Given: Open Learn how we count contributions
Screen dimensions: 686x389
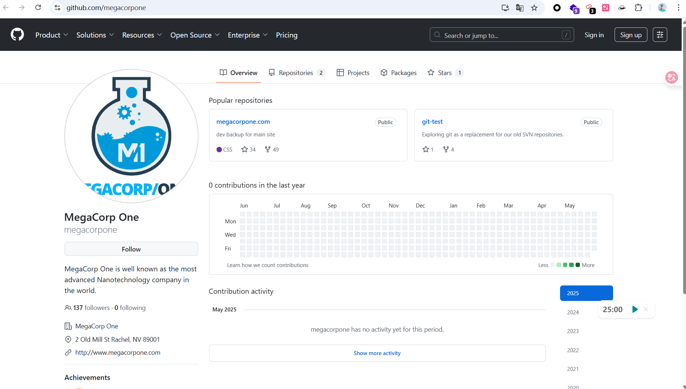Looking at the screenshot, I should coord(268,265).
